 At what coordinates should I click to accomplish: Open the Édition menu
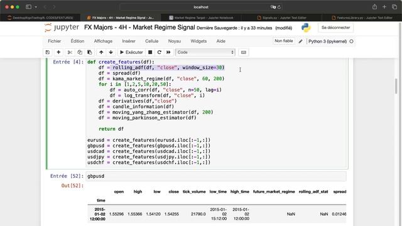coord(77,41)
